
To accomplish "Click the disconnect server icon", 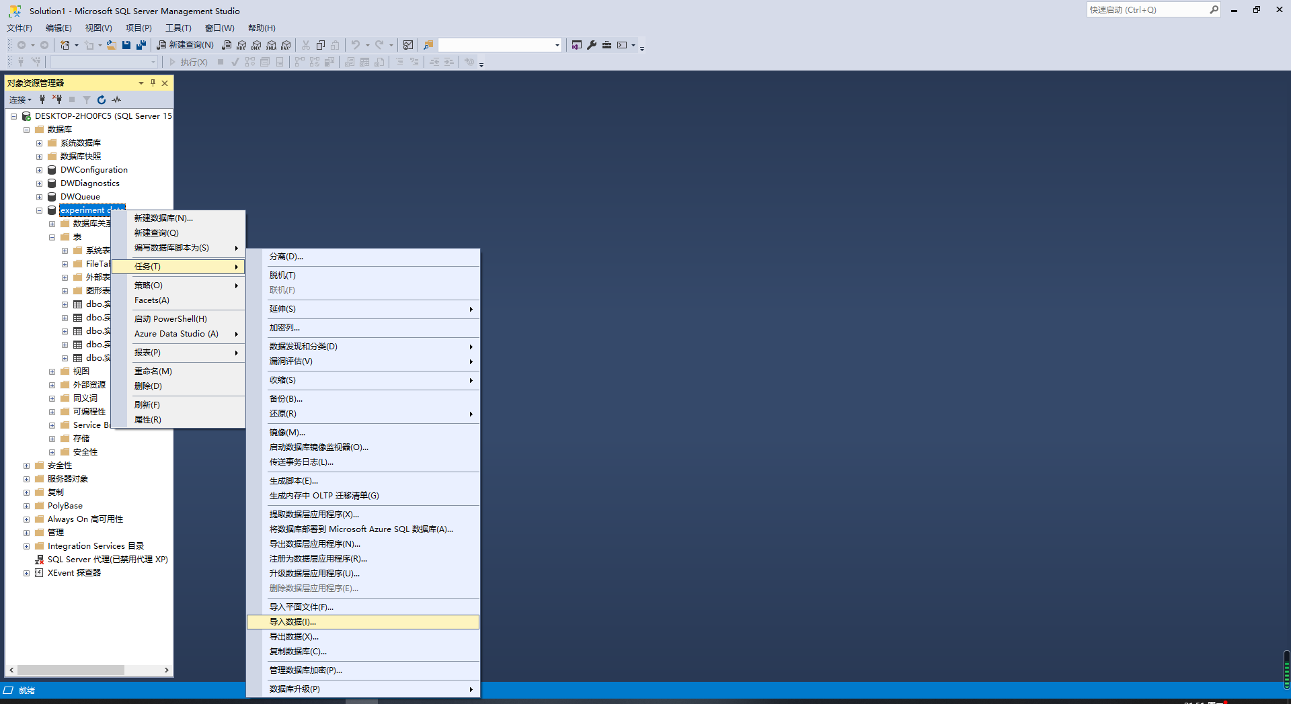I will [x=57, y=99].
